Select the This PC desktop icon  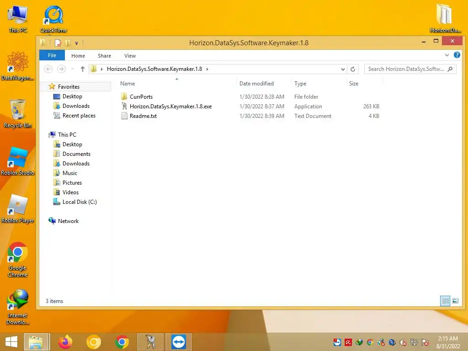18,19
